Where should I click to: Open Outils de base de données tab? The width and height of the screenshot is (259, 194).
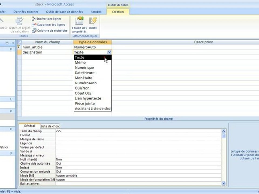click(64, 12)
